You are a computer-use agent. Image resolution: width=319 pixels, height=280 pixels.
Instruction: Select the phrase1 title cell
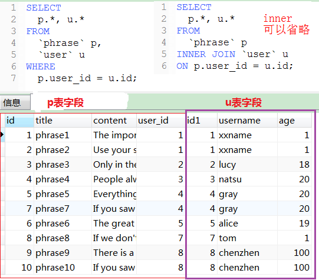point(63,135)
